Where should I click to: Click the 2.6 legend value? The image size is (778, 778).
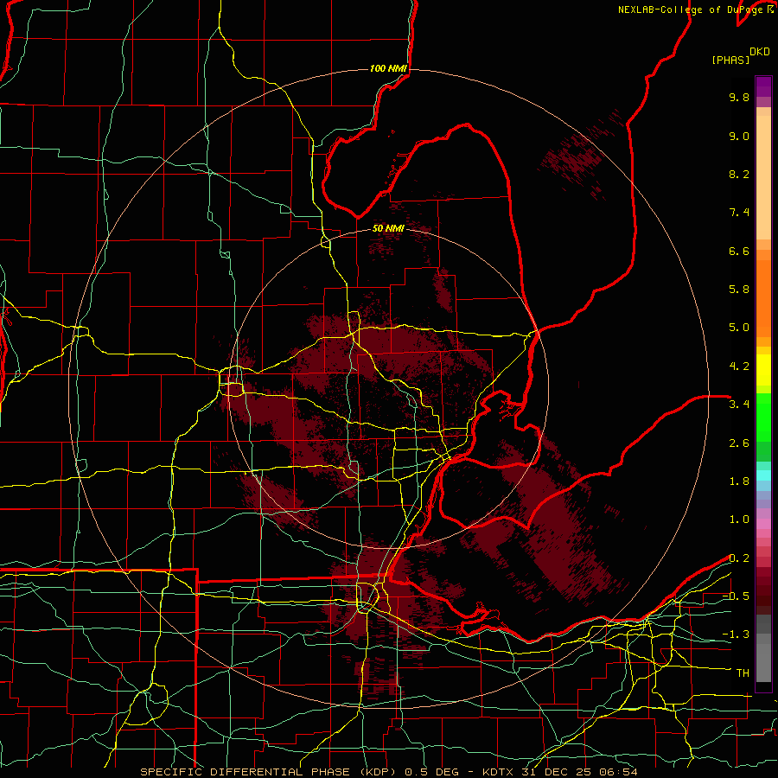tap(739, 443)
